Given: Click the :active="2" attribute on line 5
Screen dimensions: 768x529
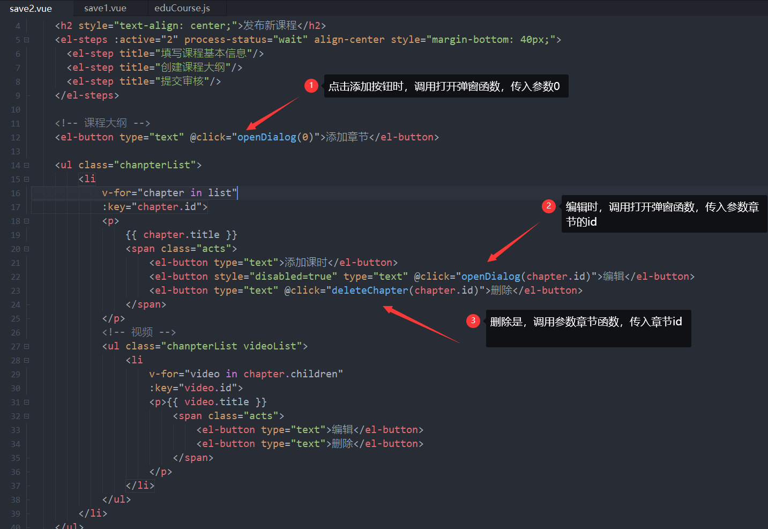Looking at the screenshot, I should pos(146,40).
